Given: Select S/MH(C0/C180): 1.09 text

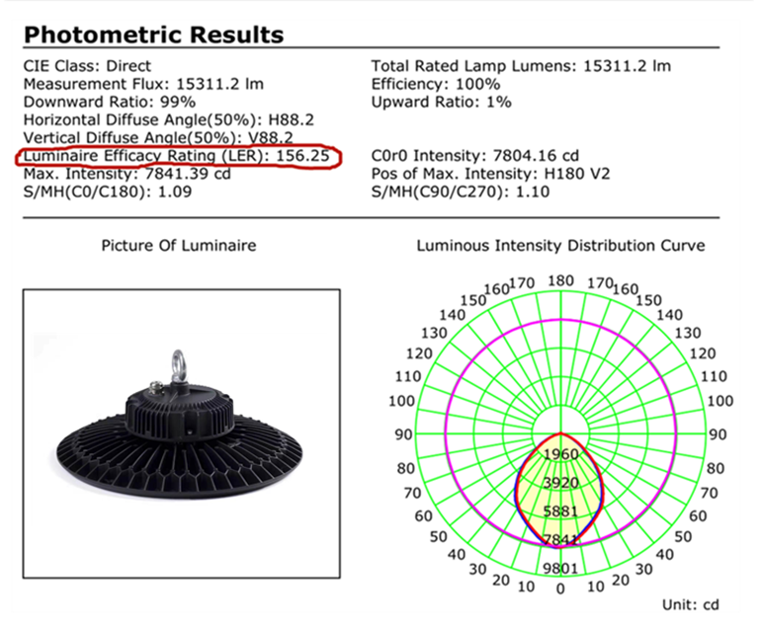Looking at the screenshot, I should (108, 193).
